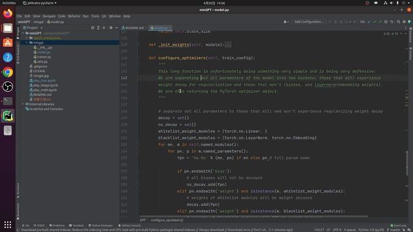Click Expand All icon in Project panel
Screen dimensions: 413x232
pyautogui.click(x=98, y=28)
